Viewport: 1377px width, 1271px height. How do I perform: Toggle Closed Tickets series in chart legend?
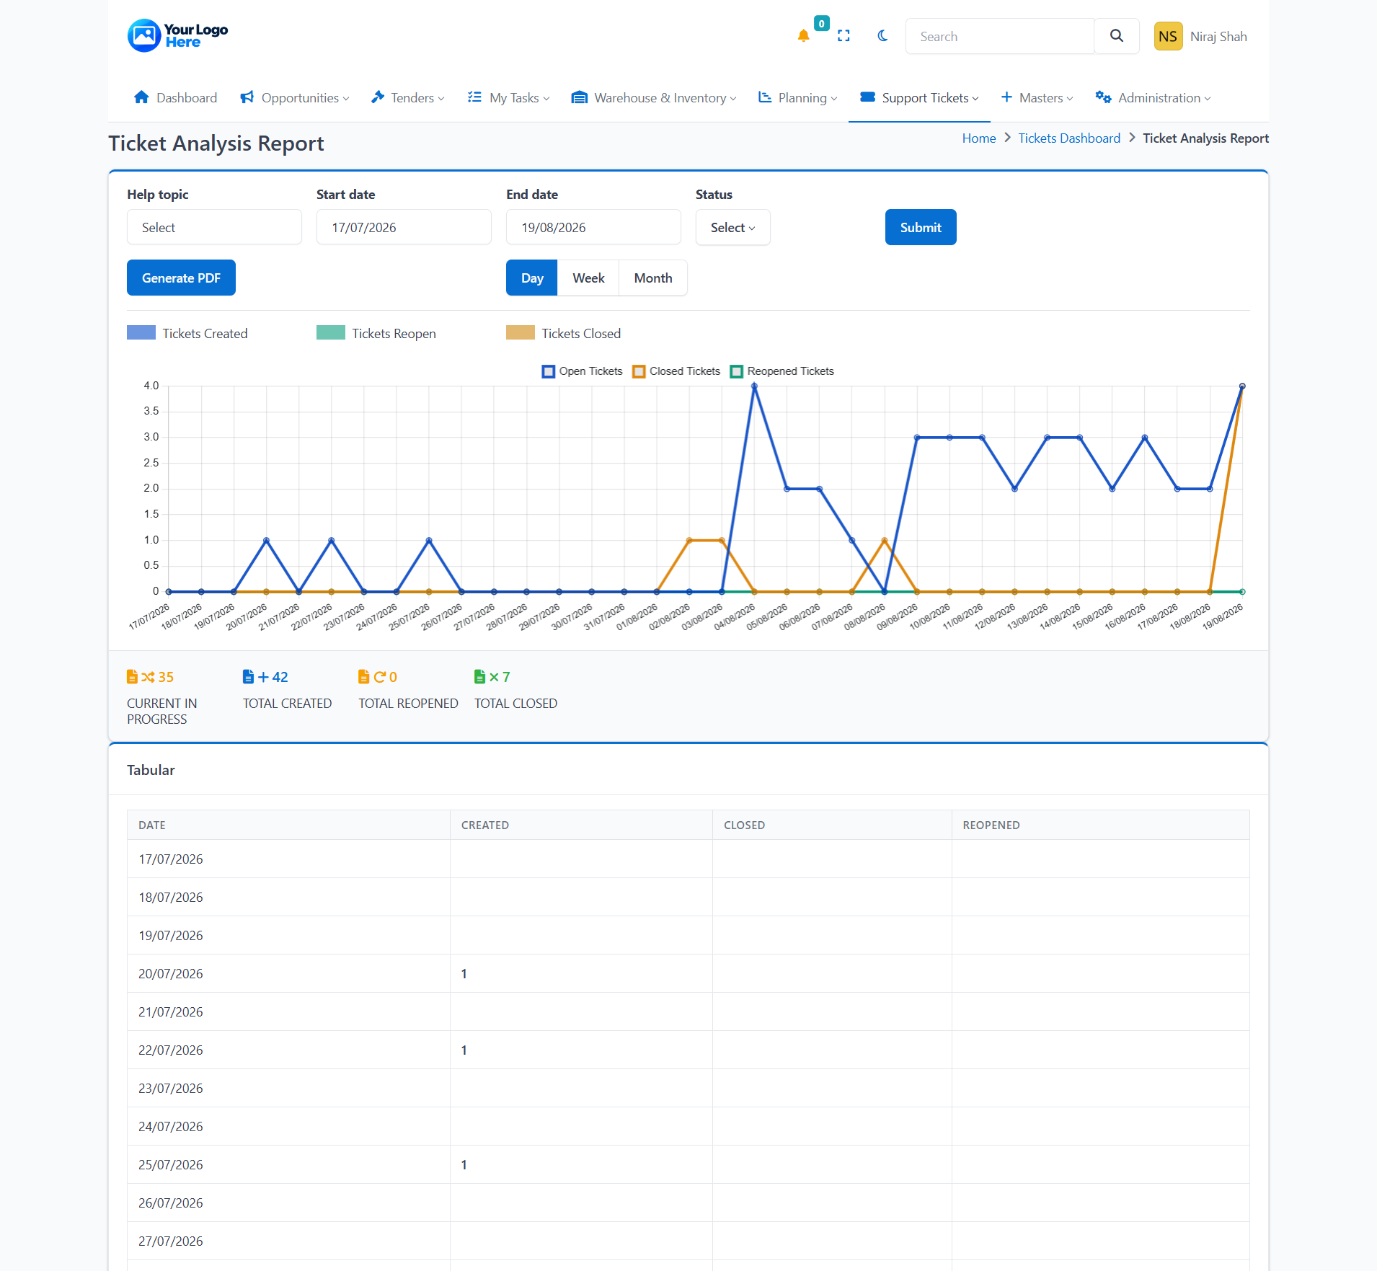click(x=676, y=371)
